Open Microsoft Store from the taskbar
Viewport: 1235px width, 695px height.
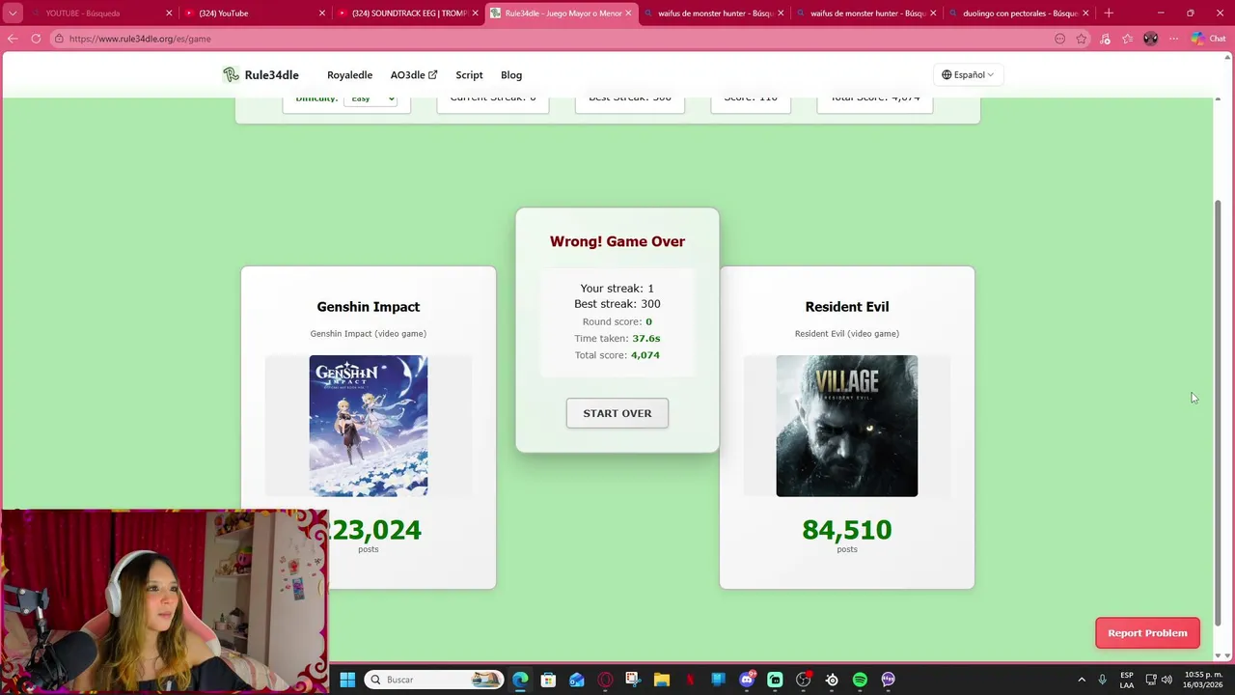548,680
